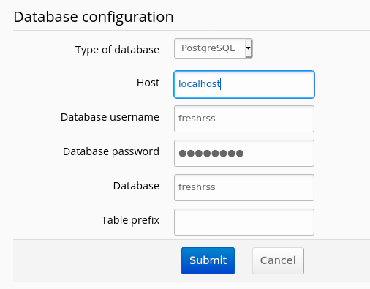Click the masked password dots
This screenshot has height=289, width=370.
click(x=211, y=154)
